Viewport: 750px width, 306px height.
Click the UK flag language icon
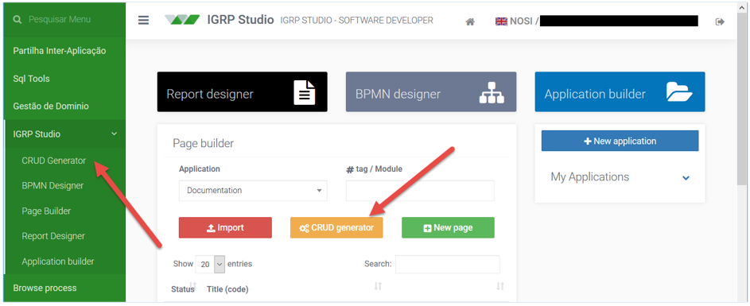(x=501, y=21)
